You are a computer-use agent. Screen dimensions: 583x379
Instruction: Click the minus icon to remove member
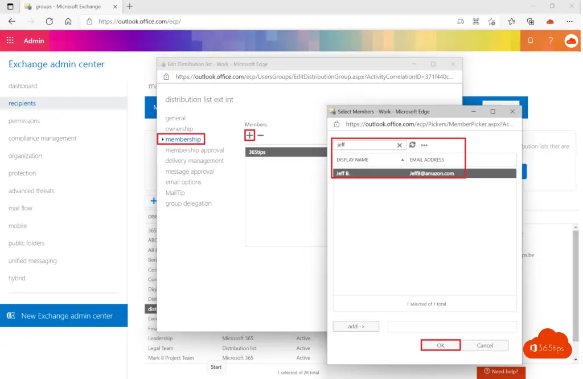pos(261,136)
